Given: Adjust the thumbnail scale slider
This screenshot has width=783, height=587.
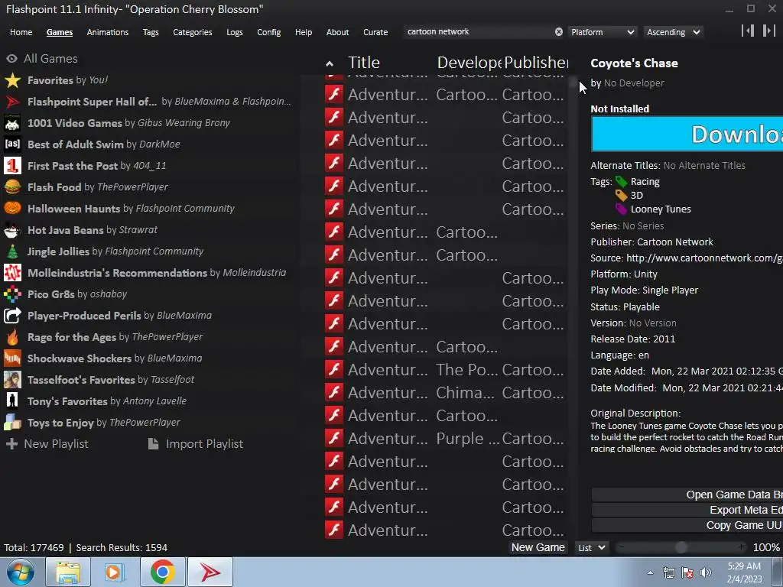Looking at the screenshot, I should click(681, 547).
